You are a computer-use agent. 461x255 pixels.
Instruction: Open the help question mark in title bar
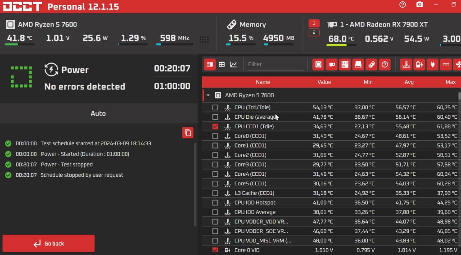(402, 4)
